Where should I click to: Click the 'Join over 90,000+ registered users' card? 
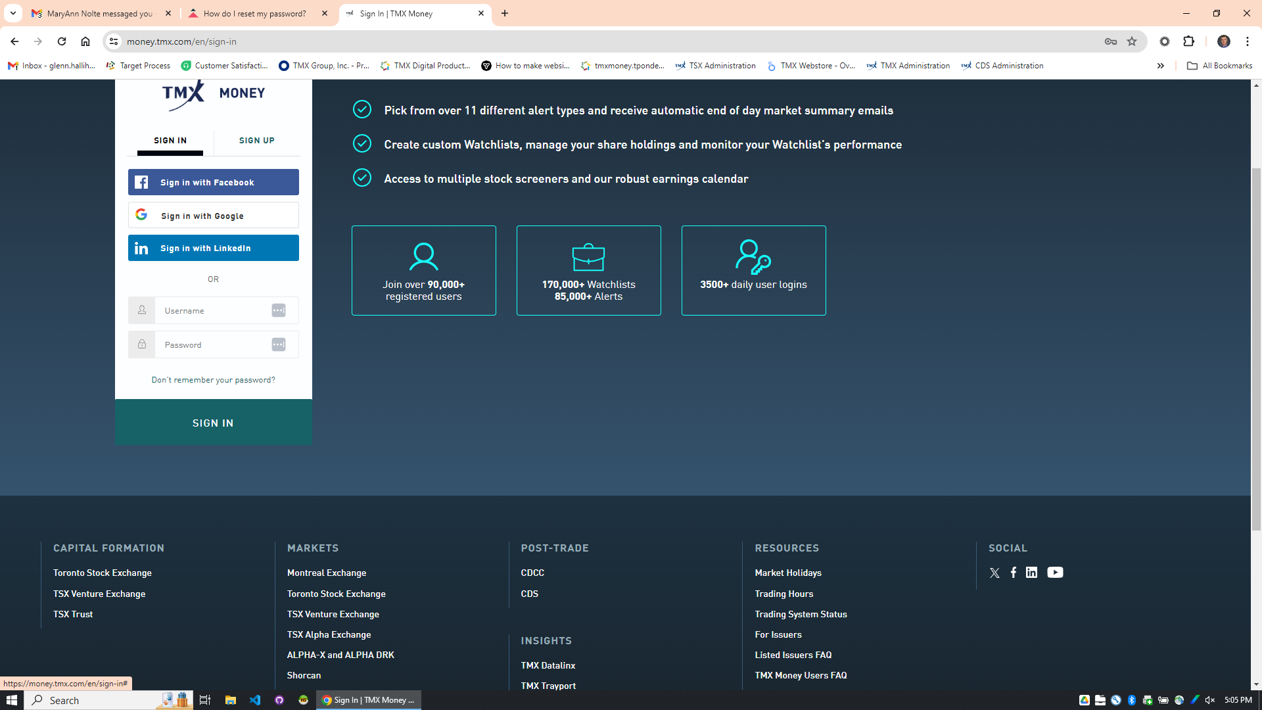423,270
